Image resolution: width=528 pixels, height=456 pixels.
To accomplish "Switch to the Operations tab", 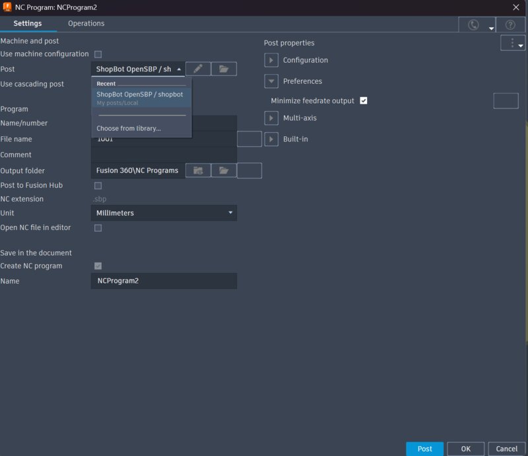I will pos(86,23).
